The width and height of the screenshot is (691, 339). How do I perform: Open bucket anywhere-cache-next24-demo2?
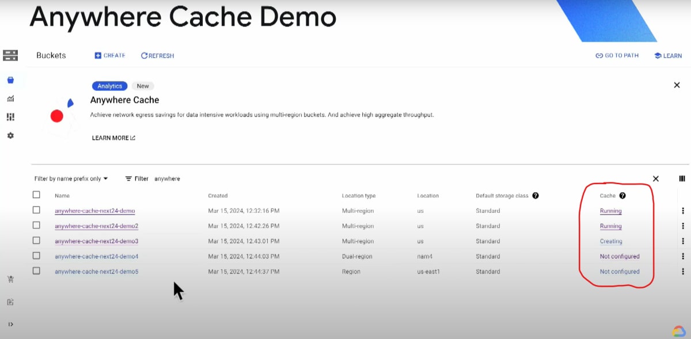pyautogui.click(x=96, y=226)
